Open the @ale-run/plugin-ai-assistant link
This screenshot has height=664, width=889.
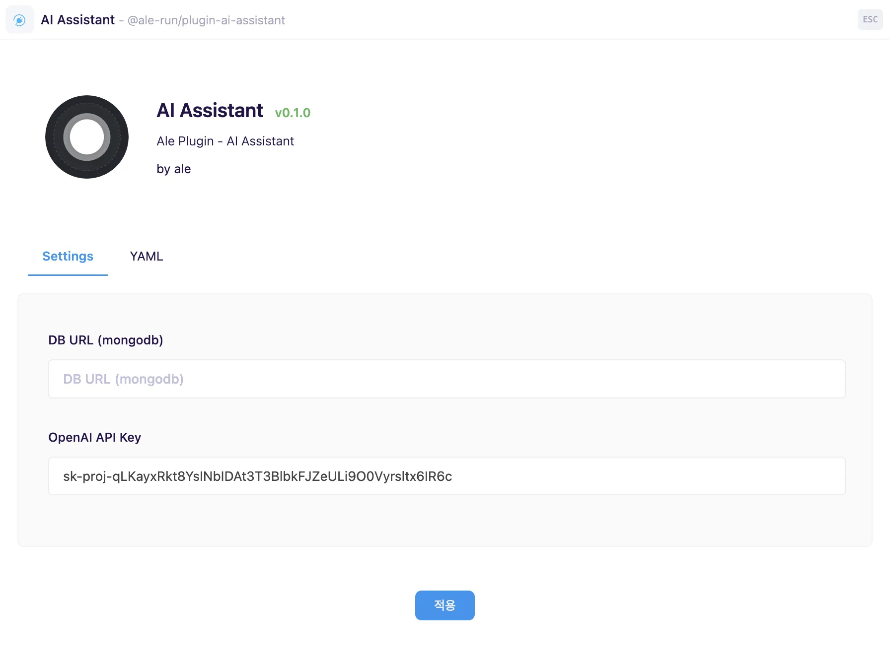pos(206,20)
